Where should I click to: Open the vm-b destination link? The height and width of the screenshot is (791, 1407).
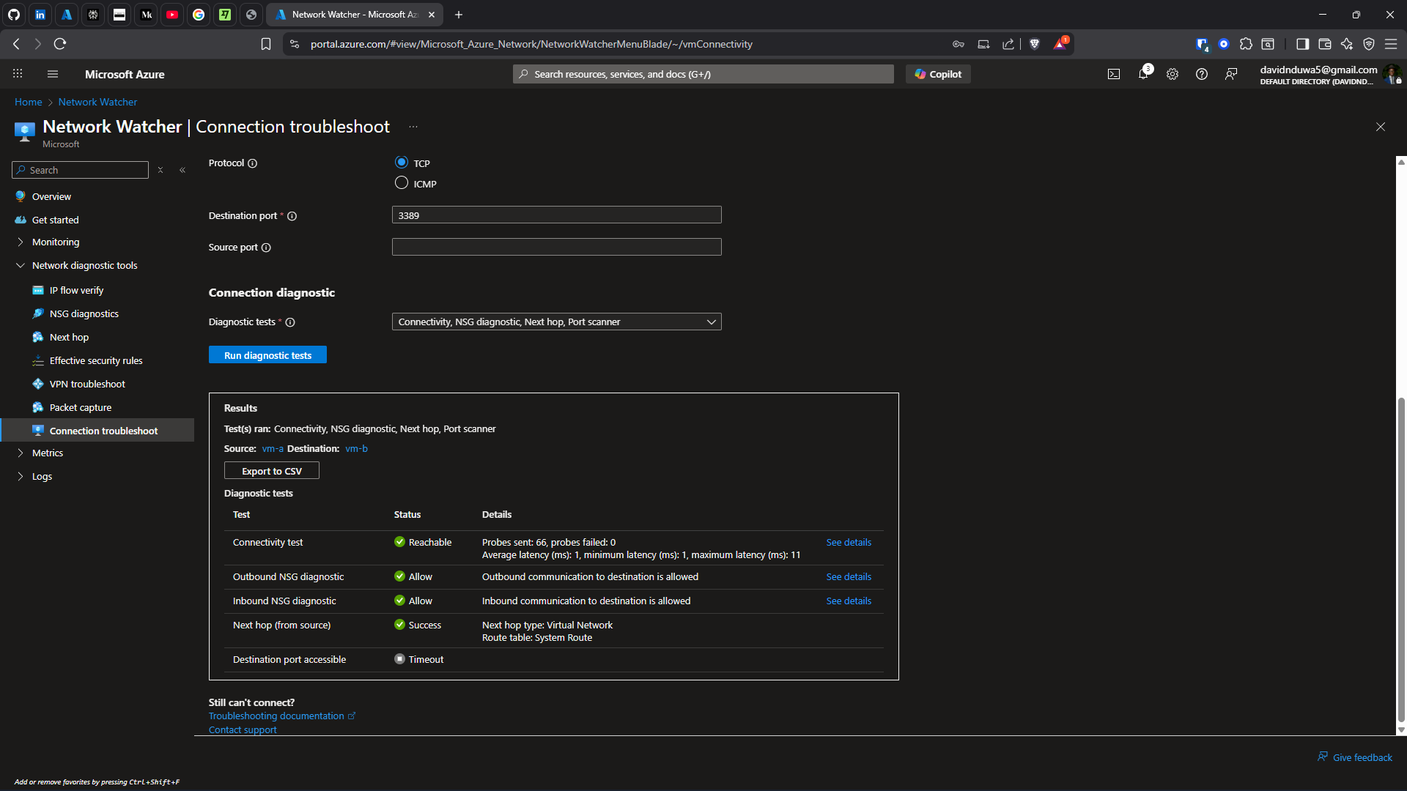point(356,449)
